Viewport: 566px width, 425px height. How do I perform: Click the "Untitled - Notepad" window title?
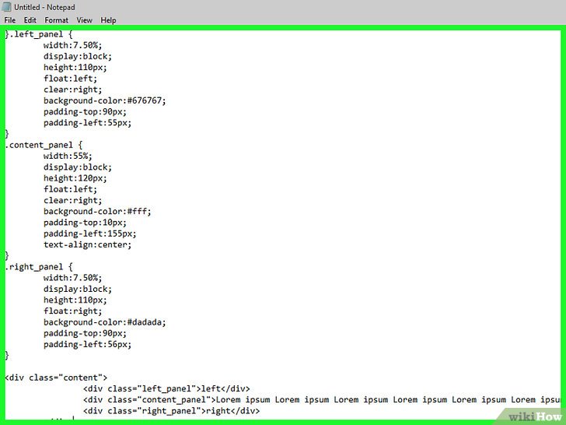pyautogui.click(x=44, y=7)
